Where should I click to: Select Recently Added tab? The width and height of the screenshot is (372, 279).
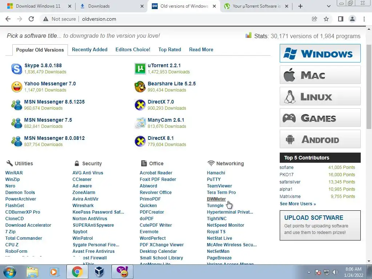[90, 49]
